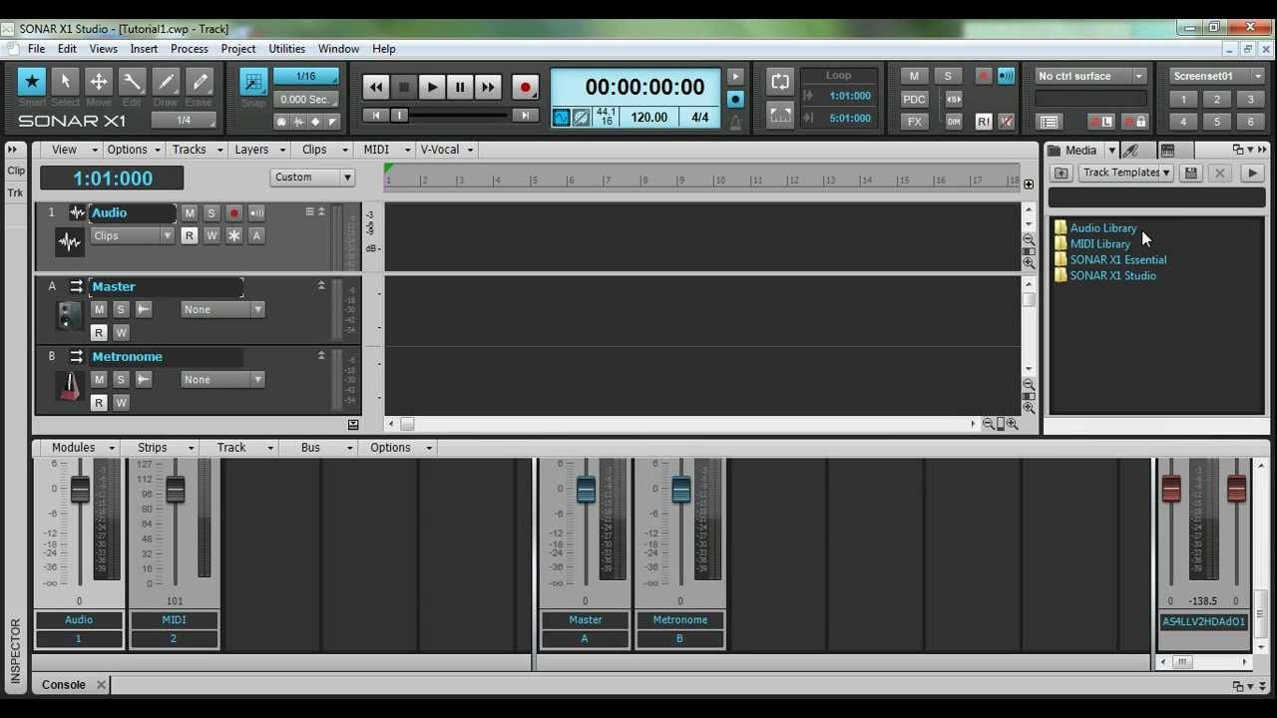
Task: Open the No ctrl surface dropdown
Action: coord(1090,76)
